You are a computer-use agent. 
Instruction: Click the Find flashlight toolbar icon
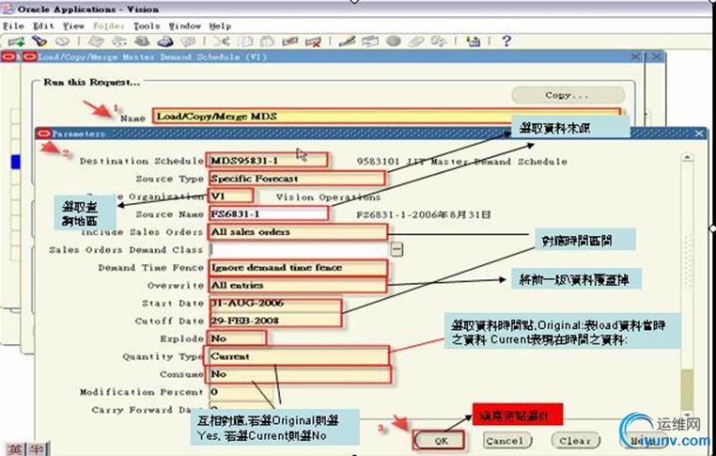[39, 41]
